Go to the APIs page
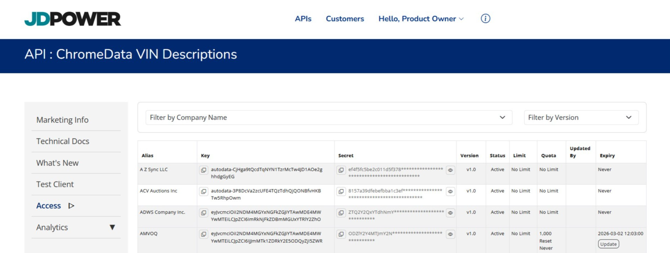 coord(303,19)
